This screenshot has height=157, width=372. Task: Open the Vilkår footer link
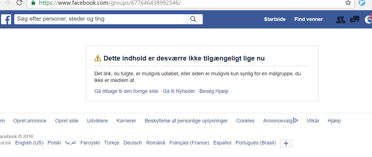[x=313, y=121]
